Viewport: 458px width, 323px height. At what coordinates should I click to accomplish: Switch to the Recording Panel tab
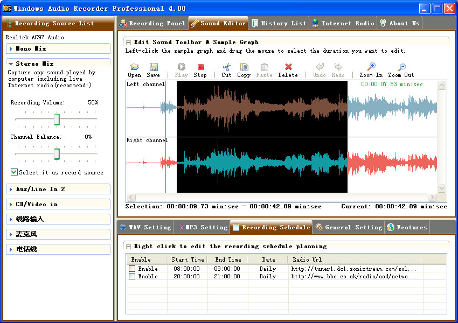coord(152,23)
